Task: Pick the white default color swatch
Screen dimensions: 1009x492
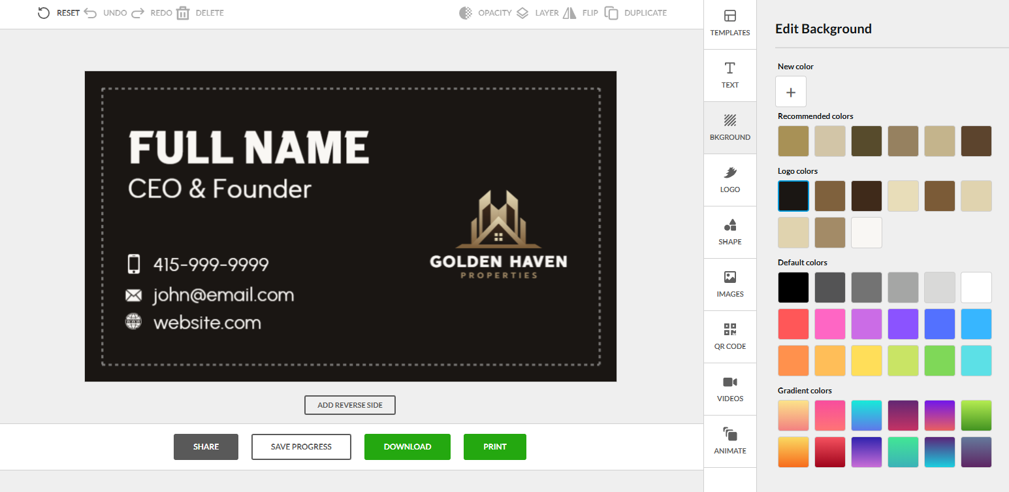Action: click(976, 287)
